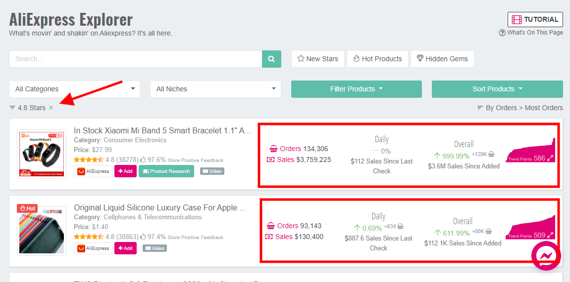The image size is (570, 282).
Task: Open the Tutorial video button
Action: pos(535,19)
